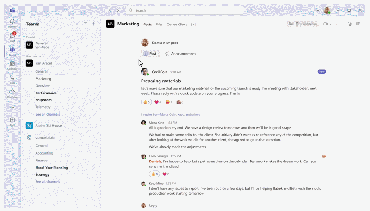Switch to the Files tab
The height and width of the screenshot is (211, 370).
tap(160, 25)
